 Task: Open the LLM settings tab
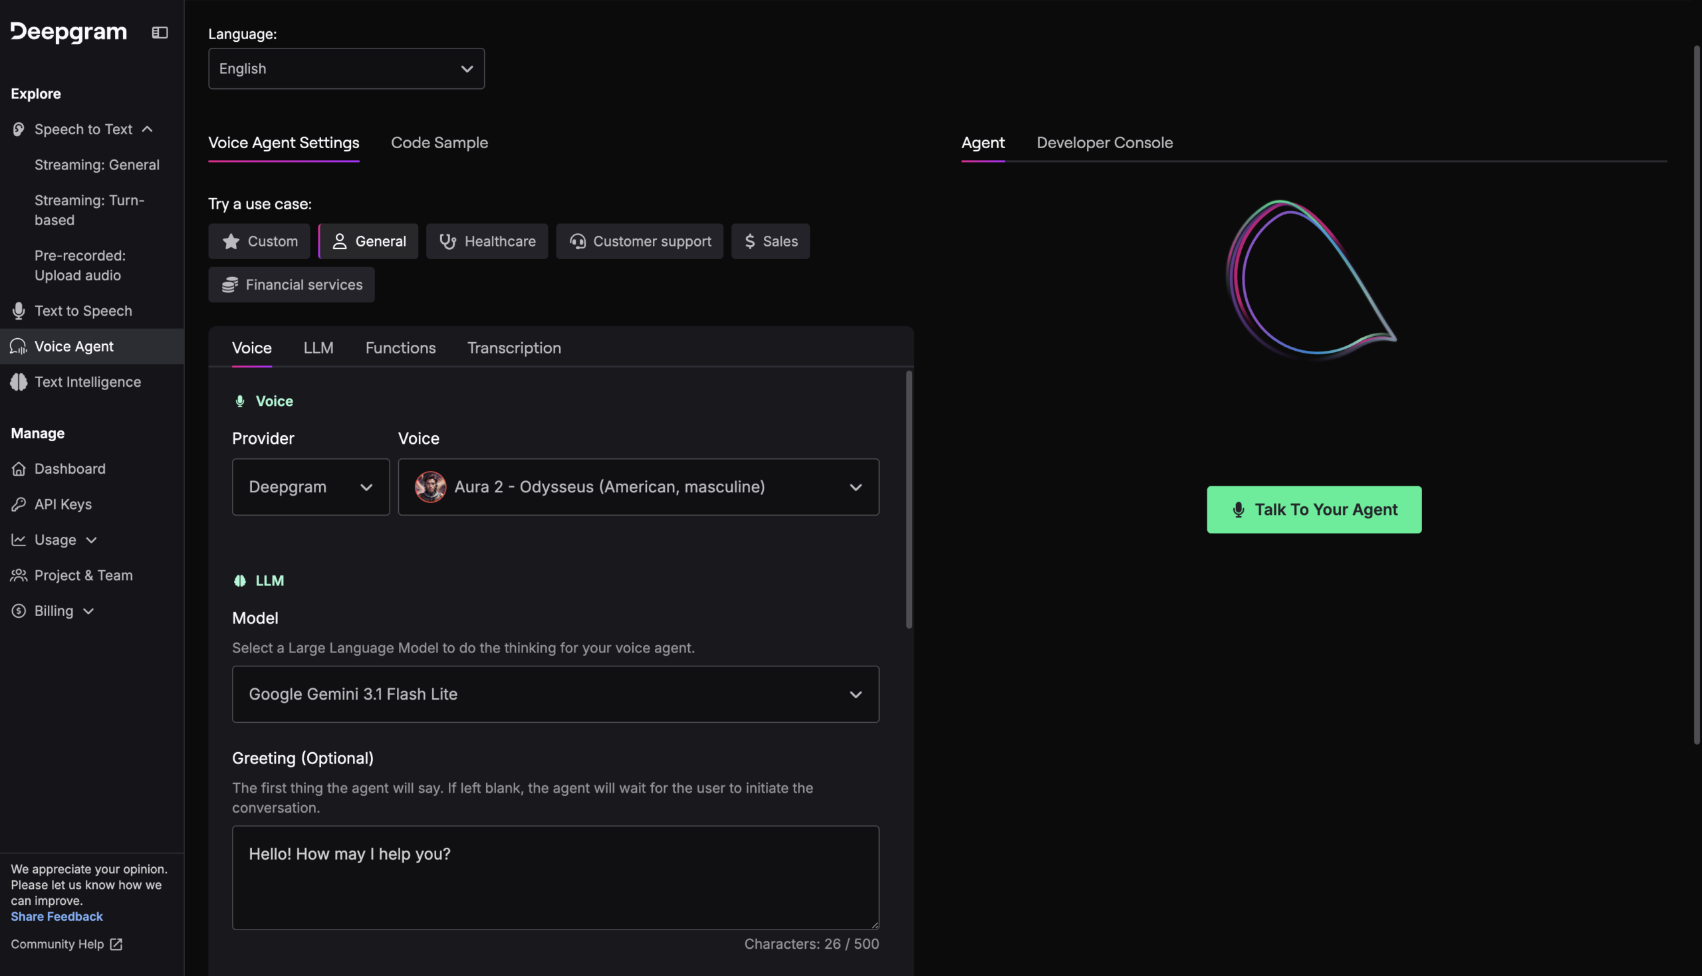[318, 348]
